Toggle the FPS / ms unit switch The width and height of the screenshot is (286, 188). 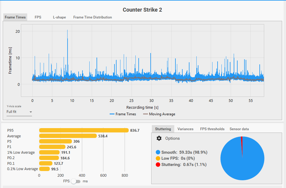click(76, 181)
